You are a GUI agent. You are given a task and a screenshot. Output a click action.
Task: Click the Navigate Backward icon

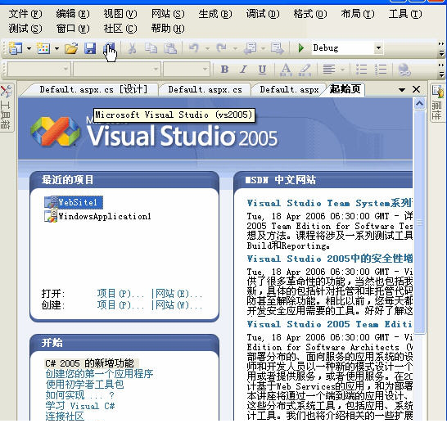pos(251,48)
